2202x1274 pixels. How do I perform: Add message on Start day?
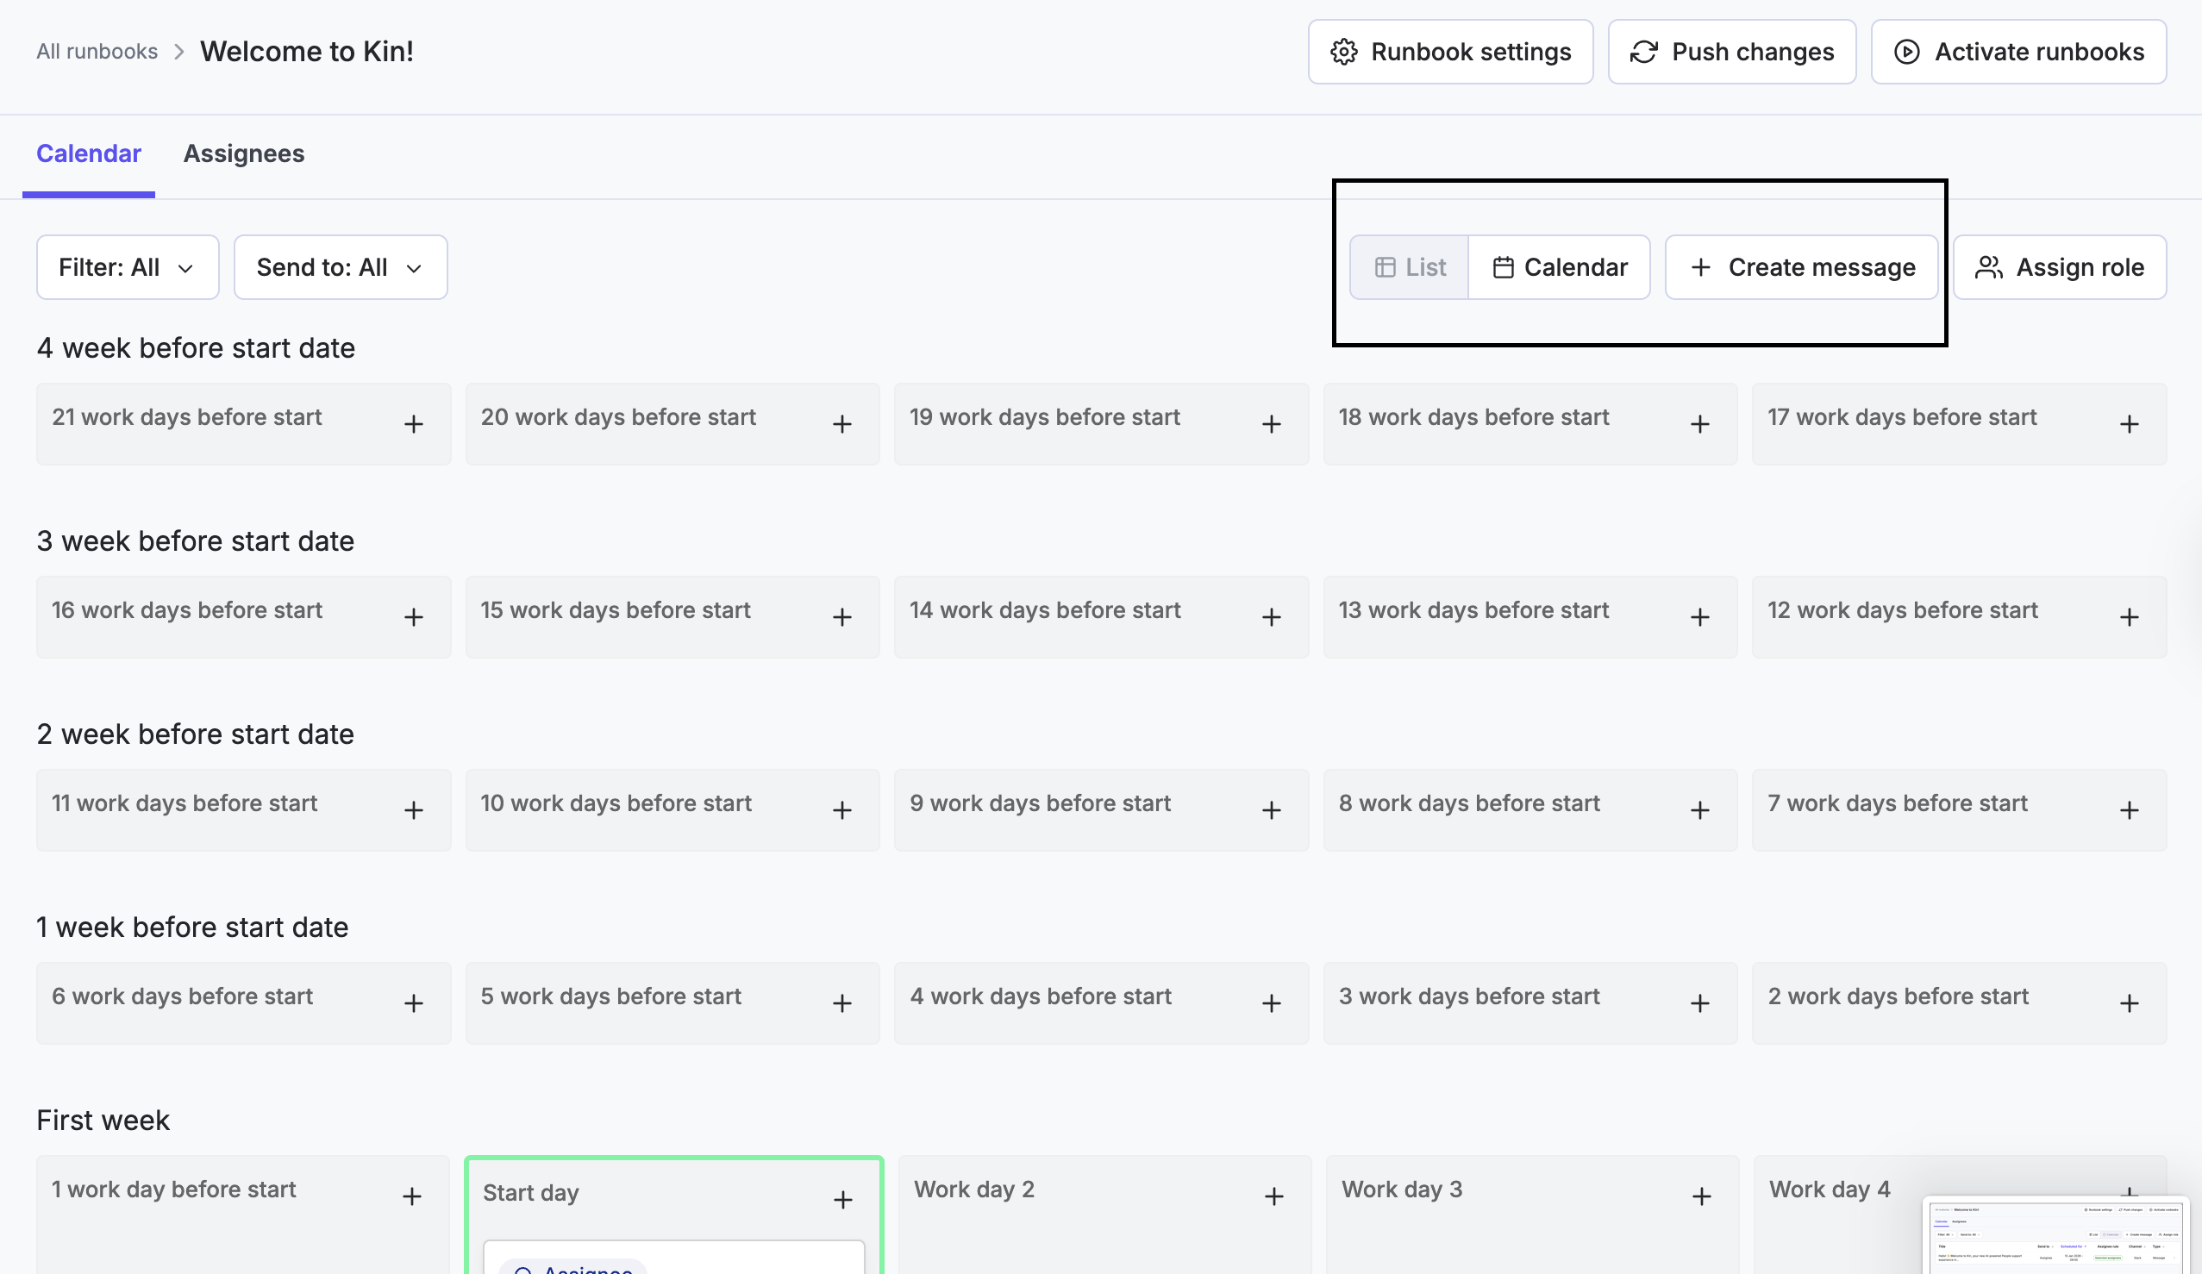[x=842, y=1201]
